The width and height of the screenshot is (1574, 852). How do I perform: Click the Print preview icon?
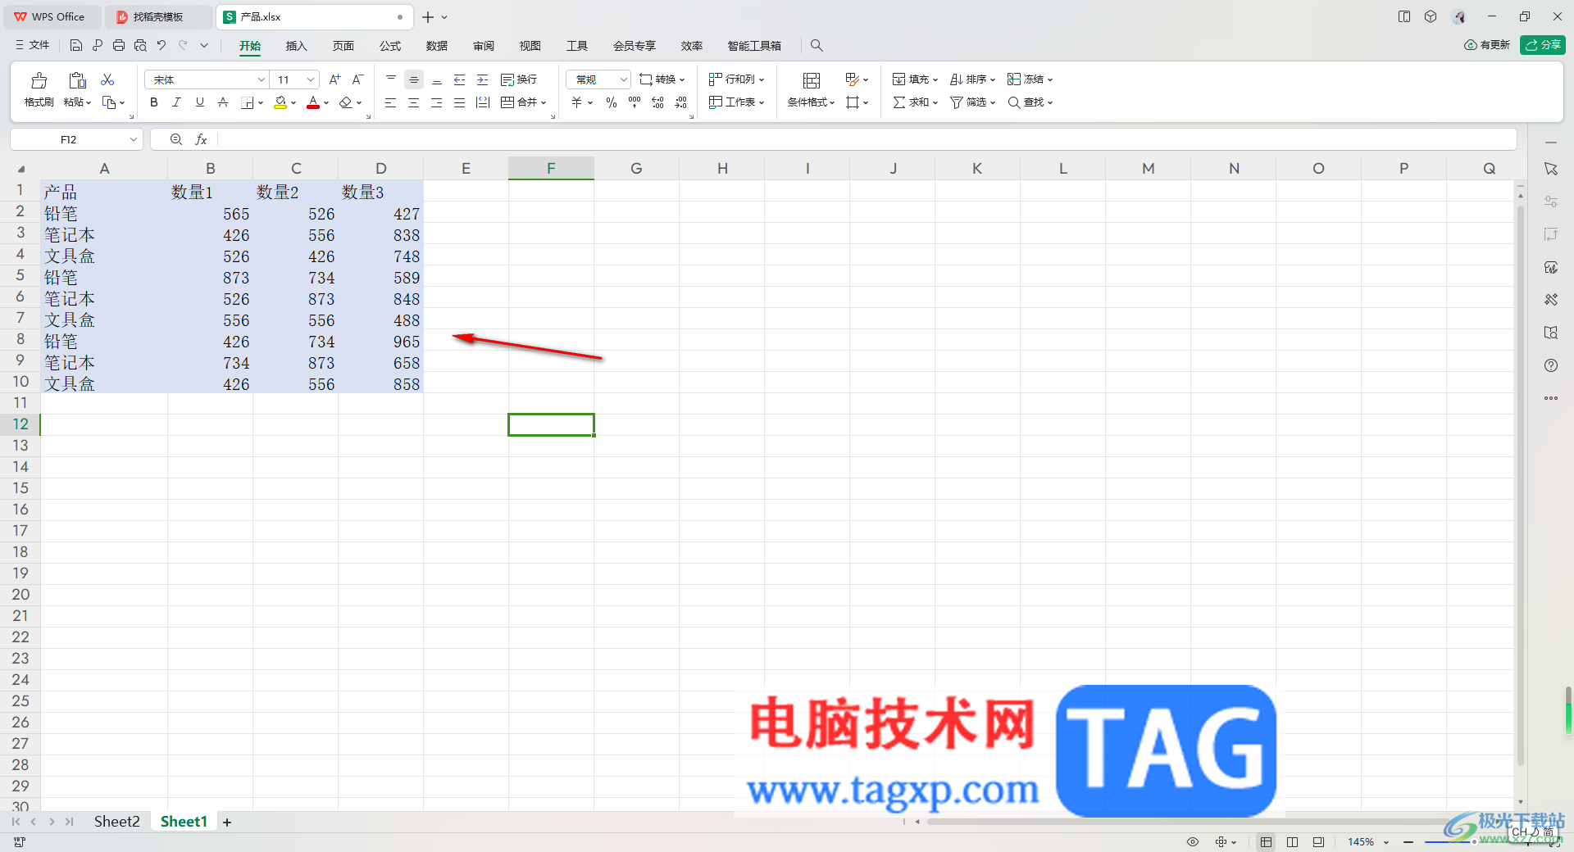coord(140,46)
